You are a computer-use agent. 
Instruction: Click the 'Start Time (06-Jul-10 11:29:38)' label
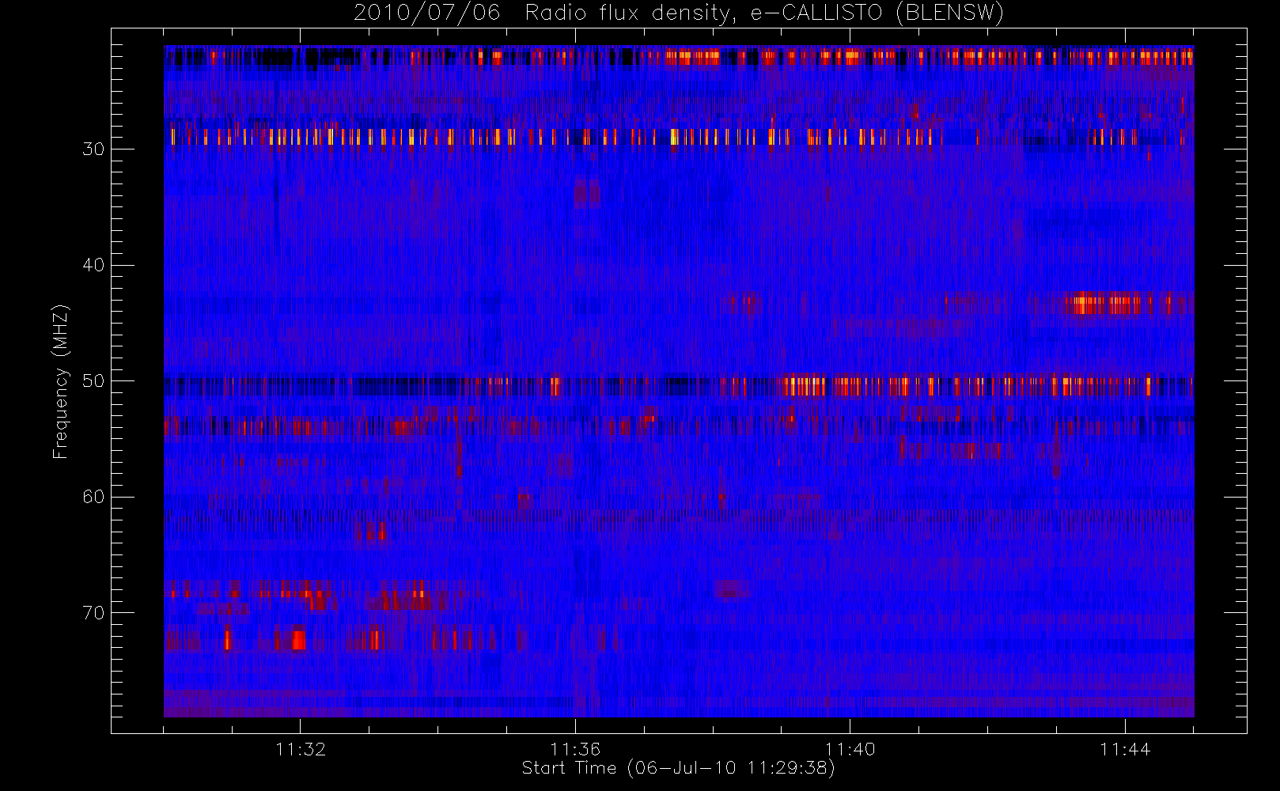(x=679, y=768)
